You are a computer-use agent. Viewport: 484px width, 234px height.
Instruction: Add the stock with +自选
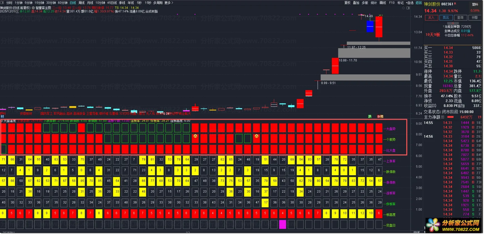[x=410, y=3]
